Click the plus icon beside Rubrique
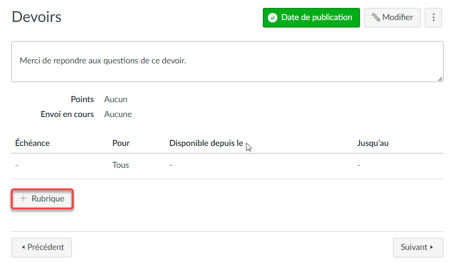The height and width of the screenshot is (263, 458). (x=23, y=199)
